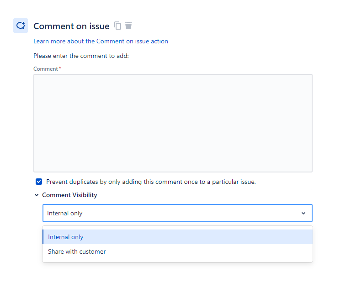The height and width of the screenshot is (292, 351).
Task: Open the Internal only visibility combo box
Action: (x=177, y=213)
